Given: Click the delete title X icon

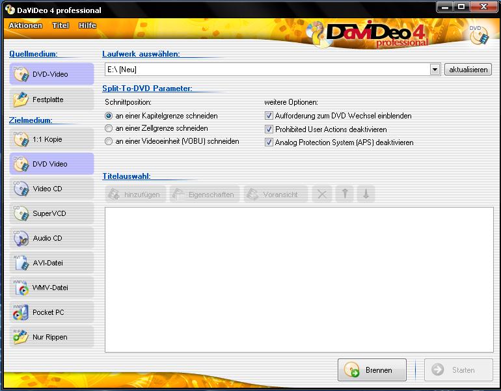Looking at the screenshot, I should (x=322, y=195).
